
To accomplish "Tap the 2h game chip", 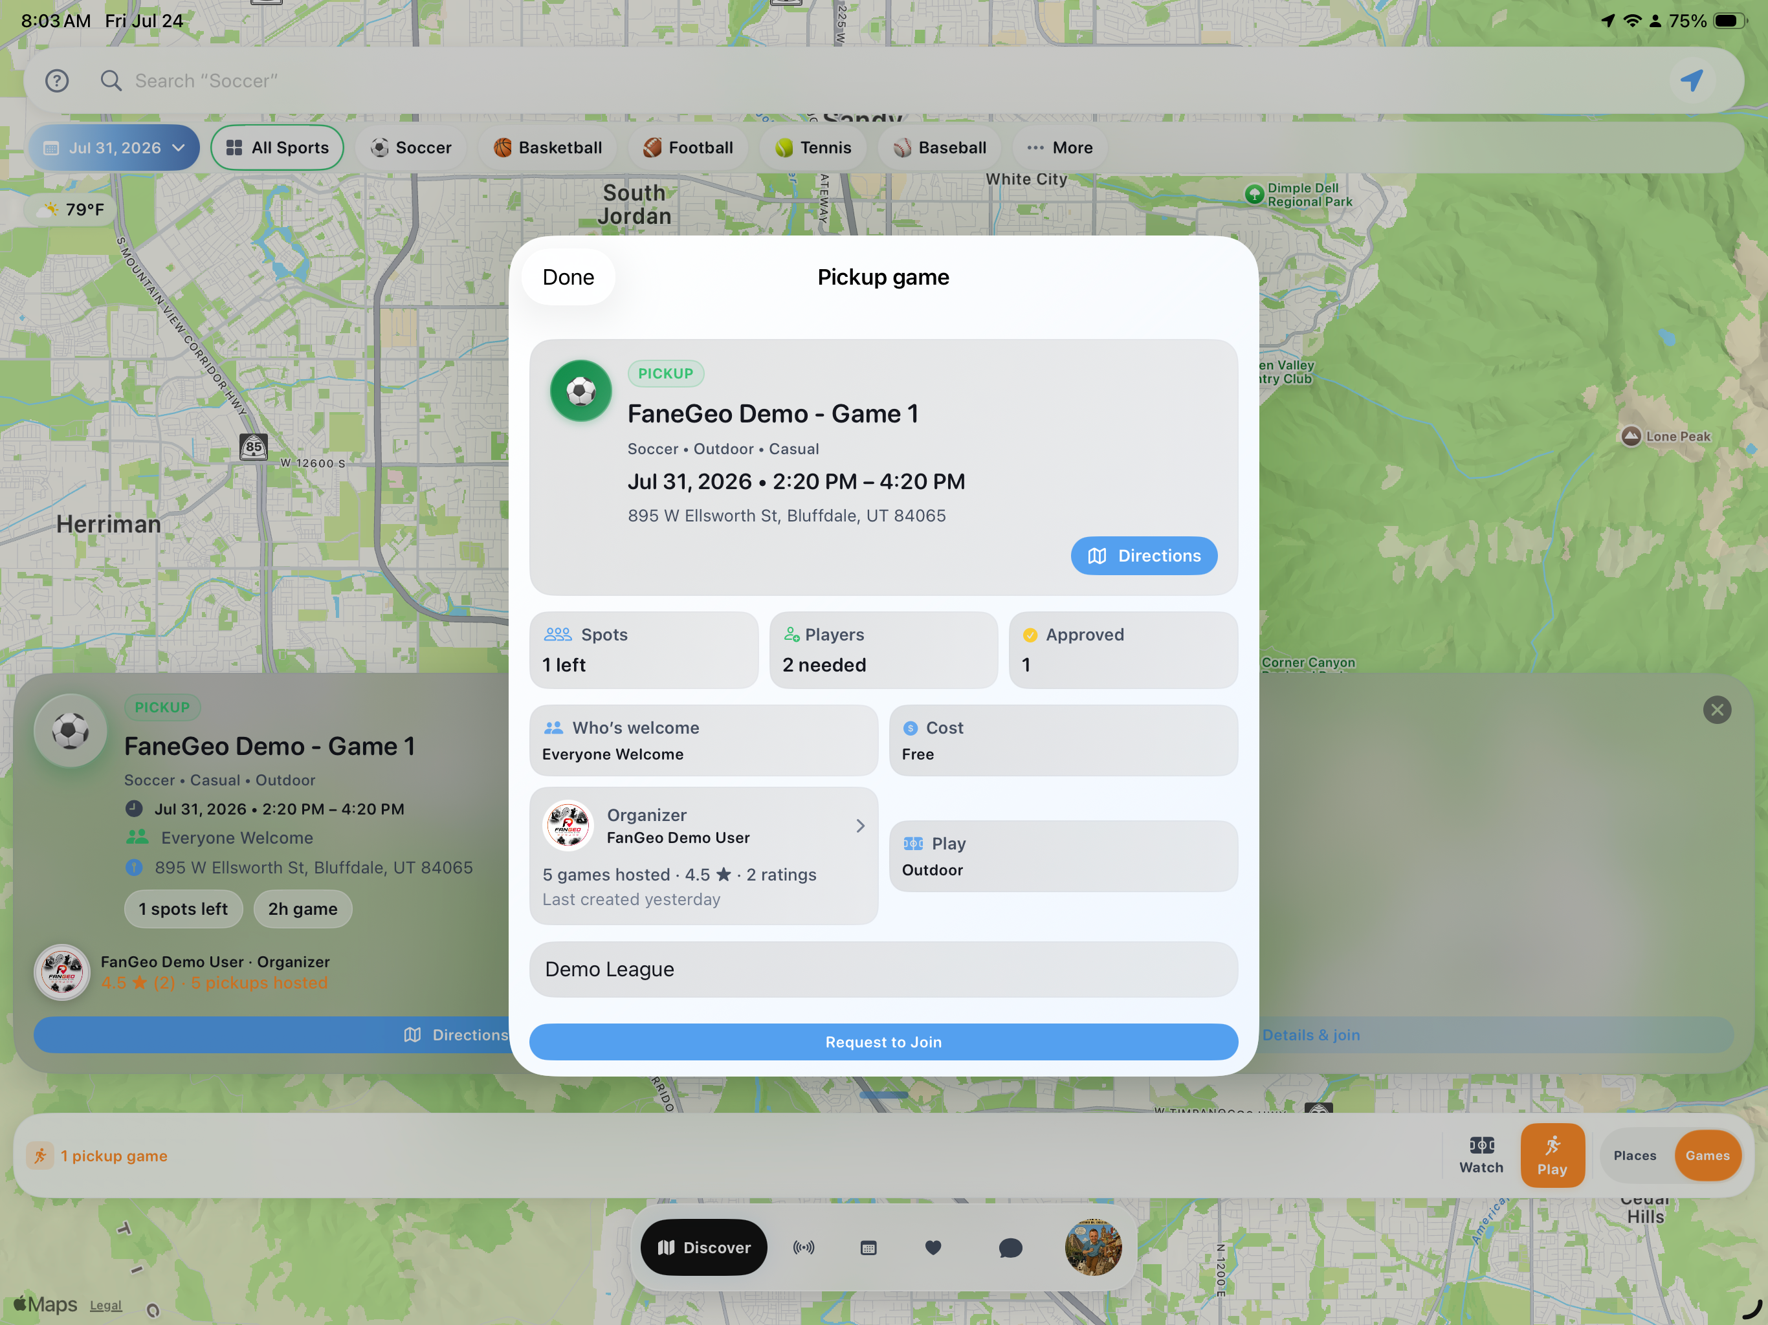I will [303, 908].
